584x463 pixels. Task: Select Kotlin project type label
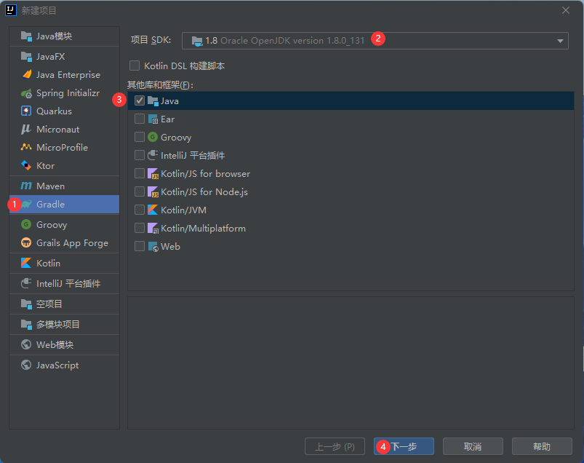click(x=49, y=264)
